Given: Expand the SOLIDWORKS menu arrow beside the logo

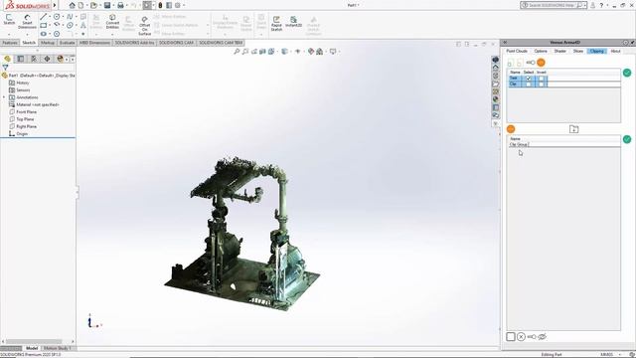Looking at the screenshot, I should pyautogui.click(x=55, y=5).
